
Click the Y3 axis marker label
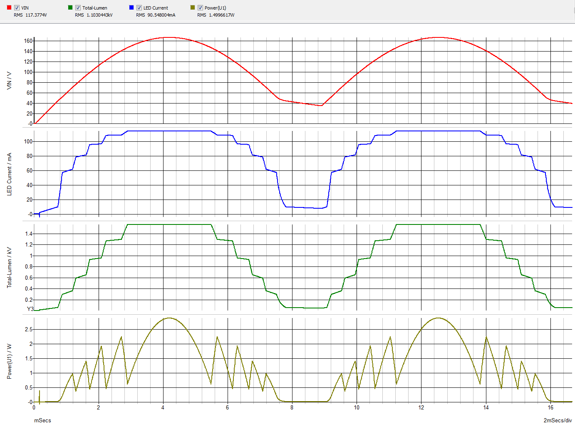31,308
